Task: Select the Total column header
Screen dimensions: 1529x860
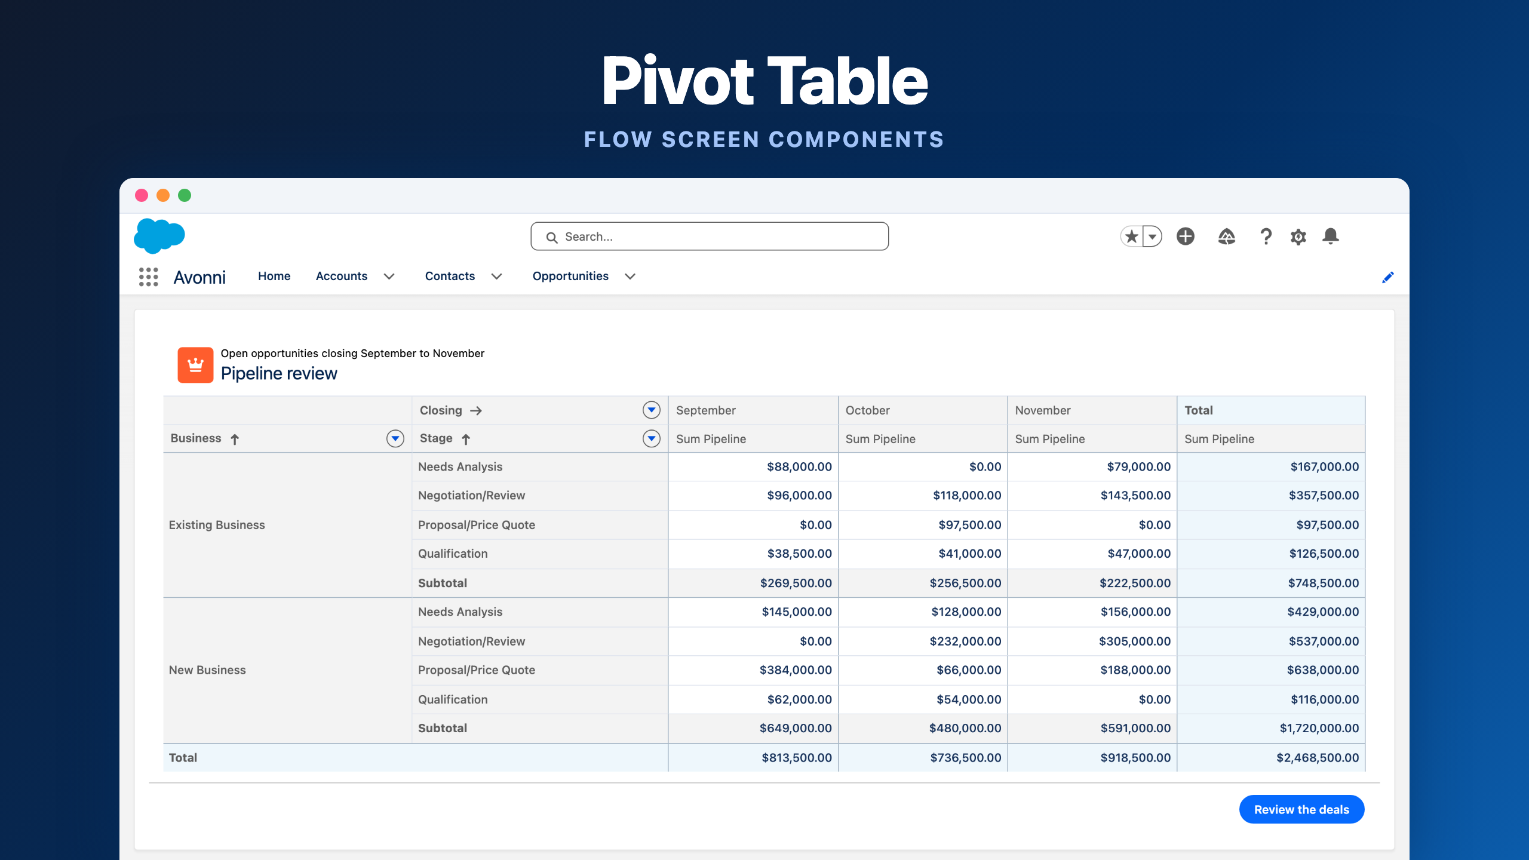Action: pos(1271,410)
